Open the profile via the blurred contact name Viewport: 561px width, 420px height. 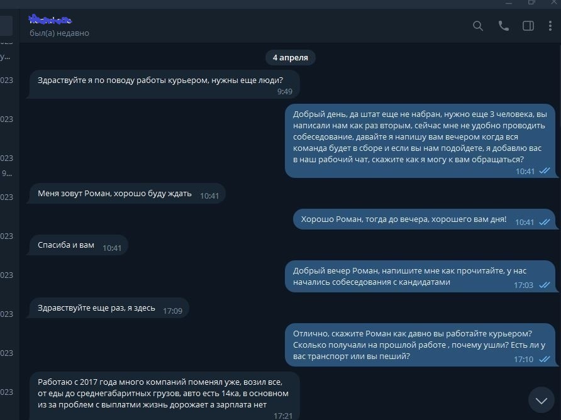coord(50,21)
